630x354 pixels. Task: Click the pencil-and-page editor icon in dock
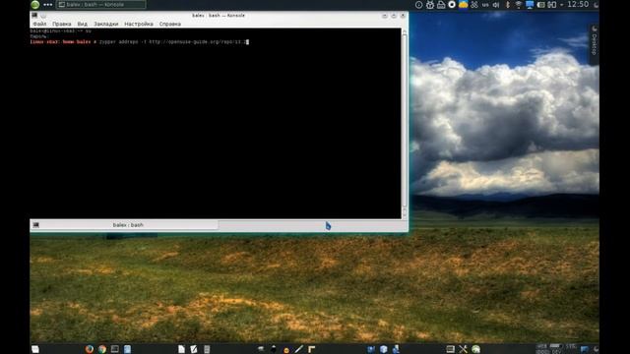coord(194,349)
